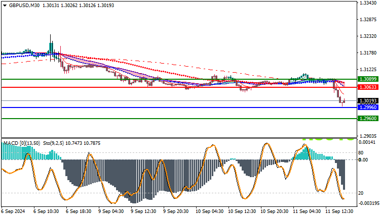
Task: Click the 6 Sep 18:30 time label
Action: click(x=79, y=211)
